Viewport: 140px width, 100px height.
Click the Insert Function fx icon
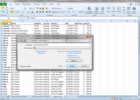point(28,18)
